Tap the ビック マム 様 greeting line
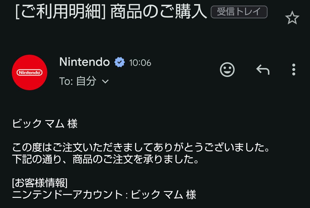The height and width of the screenshot is (208, 310). point(45,124)
